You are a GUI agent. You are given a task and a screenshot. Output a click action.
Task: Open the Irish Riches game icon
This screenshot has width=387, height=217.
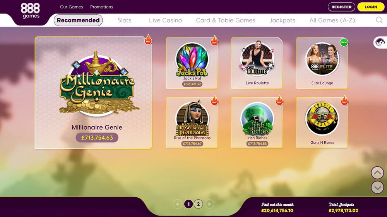click(x=257, y=119)
